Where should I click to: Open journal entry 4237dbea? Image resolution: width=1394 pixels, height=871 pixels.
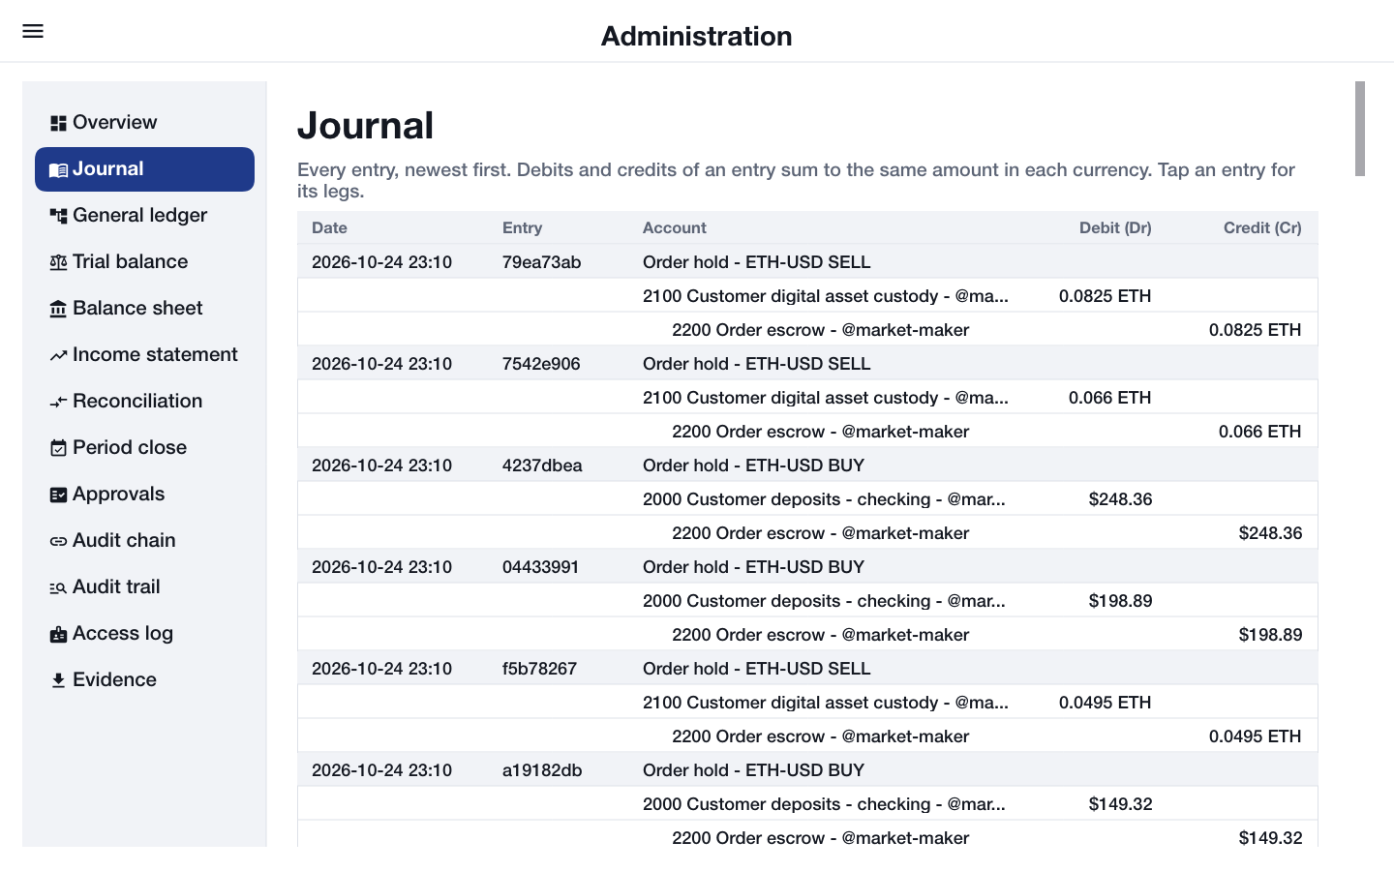(x=807, y=466)
